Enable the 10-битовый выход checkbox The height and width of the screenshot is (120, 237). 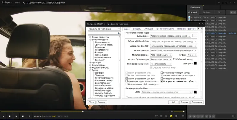click(174, 59)
